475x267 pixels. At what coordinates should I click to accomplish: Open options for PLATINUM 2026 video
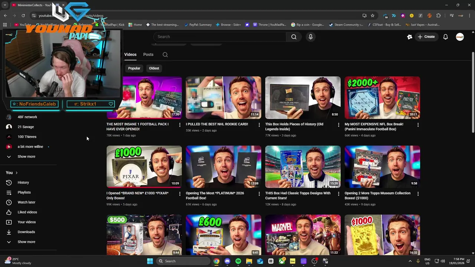[x=259, y=194]
